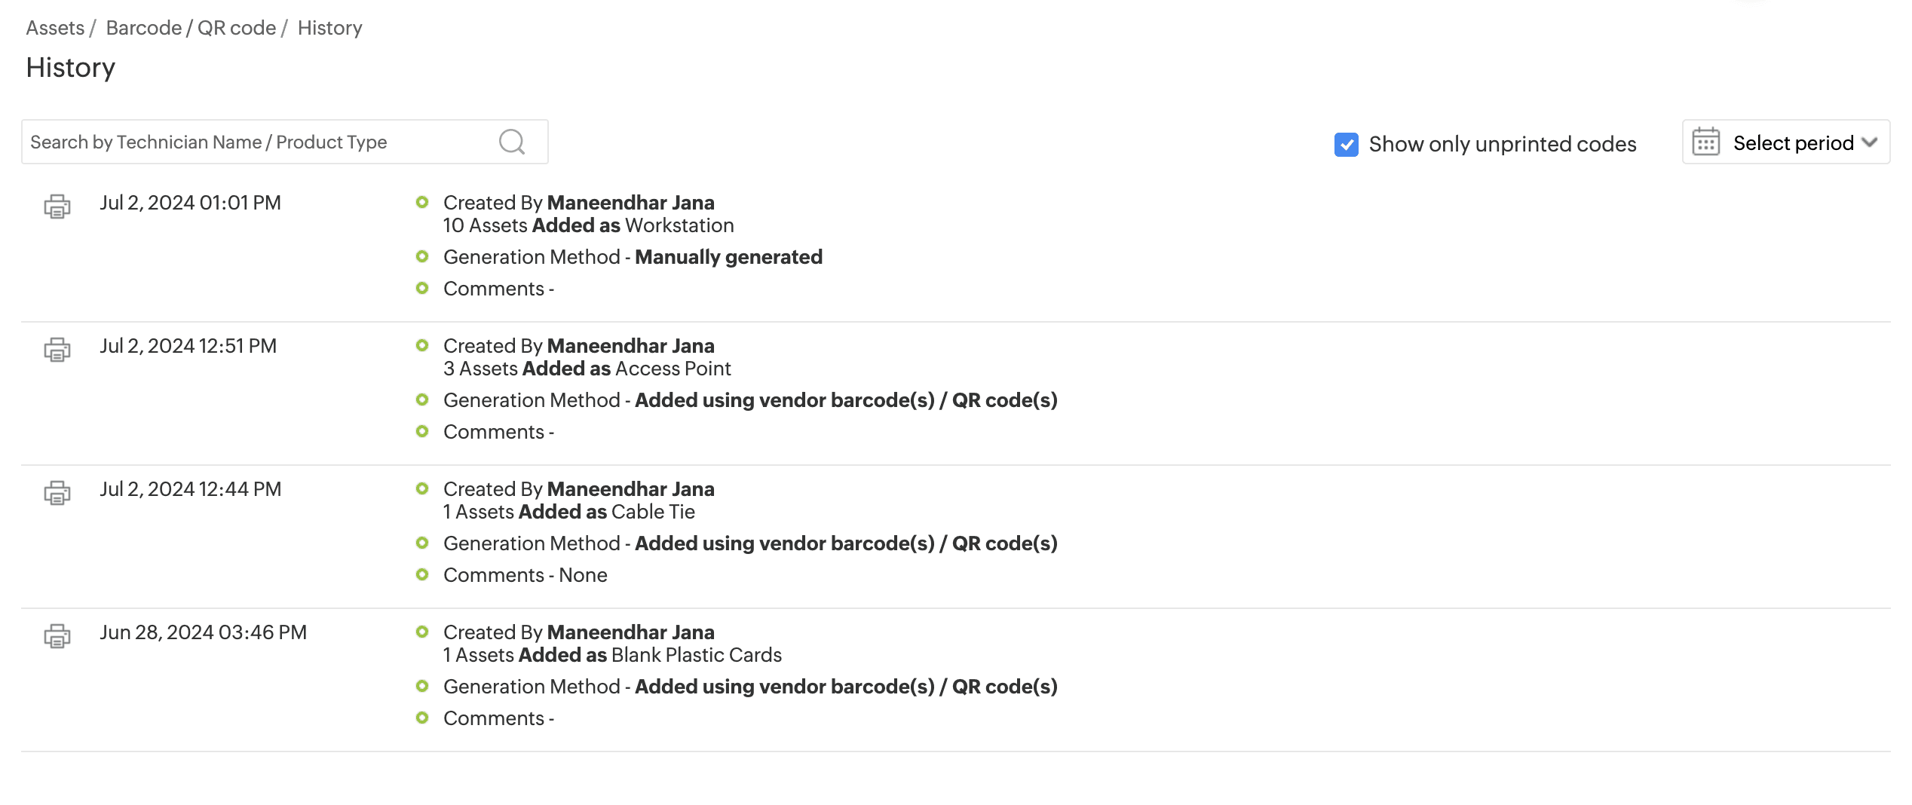Screen dimensions: 1912x805
Task: Click the Jun 28, 2024 03:46 PM timestamp
Action: pos(203,632)
